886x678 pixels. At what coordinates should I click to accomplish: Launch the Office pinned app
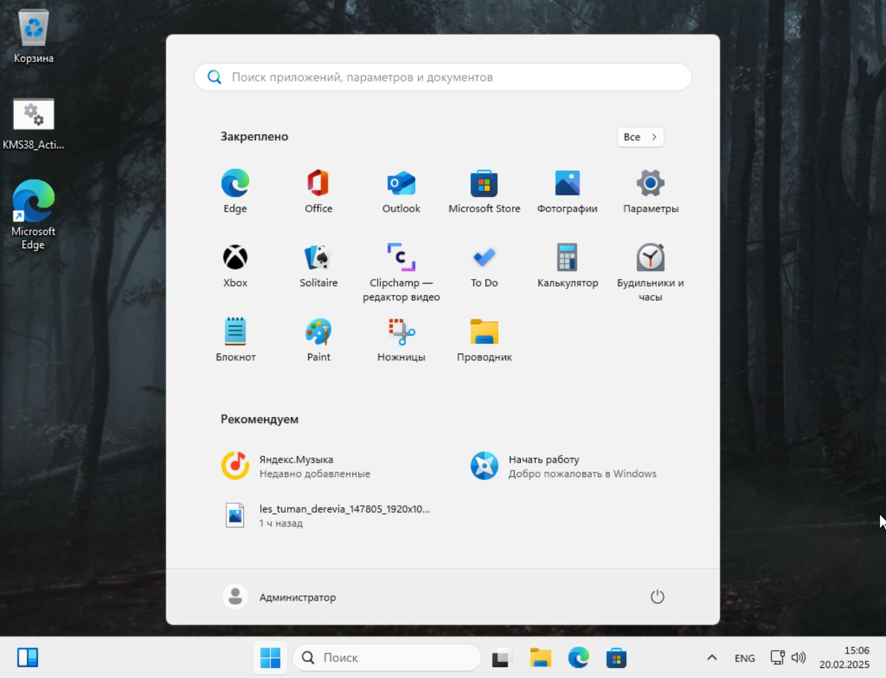(318, 192)
